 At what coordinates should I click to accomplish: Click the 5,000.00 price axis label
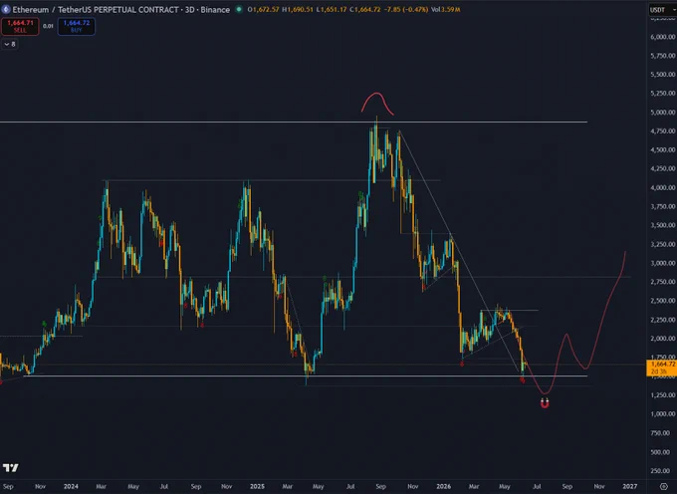[x=663, y=113]
